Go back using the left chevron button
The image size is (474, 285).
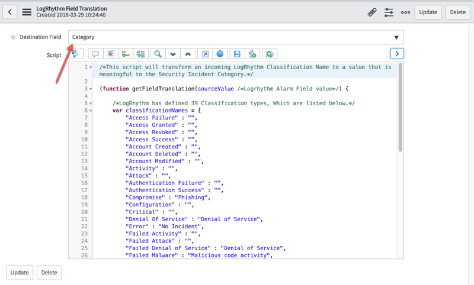point(9,12)
